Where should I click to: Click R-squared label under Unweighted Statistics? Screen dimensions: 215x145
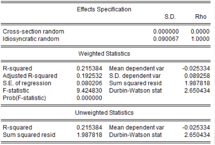click(17, 127)
